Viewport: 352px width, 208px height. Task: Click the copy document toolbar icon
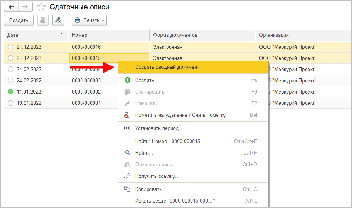click(x=43, y=20)
